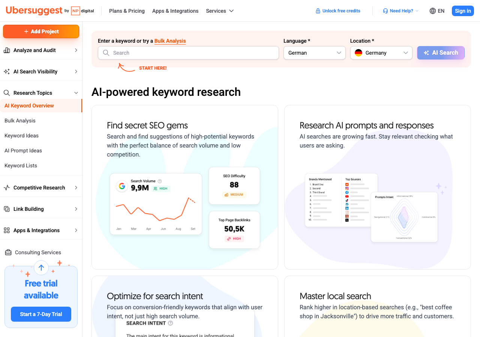The height and width of the screenshot is (337, 480).
Task: Click the AI Search Visibility sparkle icon
Action: pyautogui.click(x=7, y=72)
